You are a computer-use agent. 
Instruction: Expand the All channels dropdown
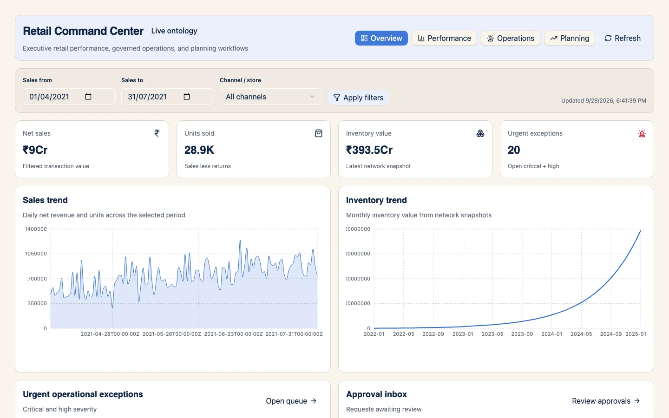(271, 97)
